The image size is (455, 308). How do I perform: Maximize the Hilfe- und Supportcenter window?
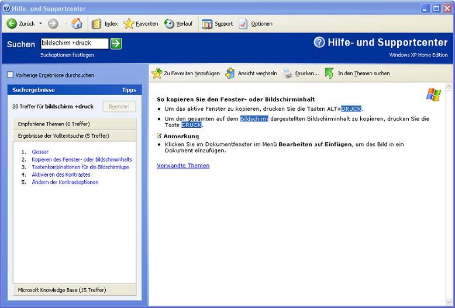(x=436, y=8)
